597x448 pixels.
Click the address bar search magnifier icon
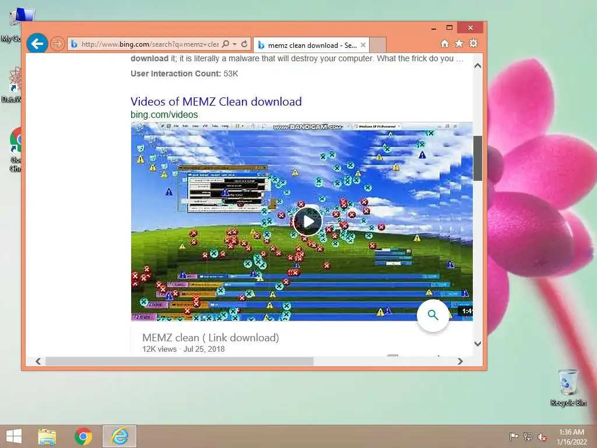coord(226,44)
